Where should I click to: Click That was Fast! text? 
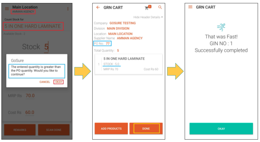pos(221,37)
